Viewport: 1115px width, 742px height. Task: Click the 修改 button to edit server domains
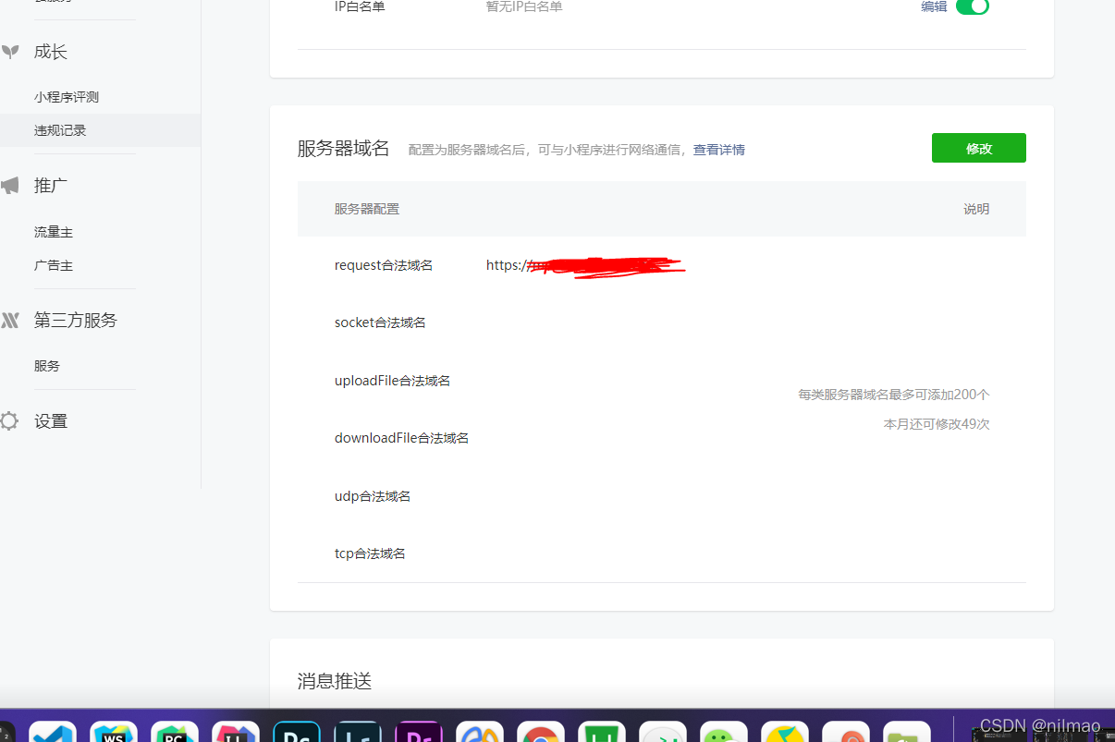(978, 148)
